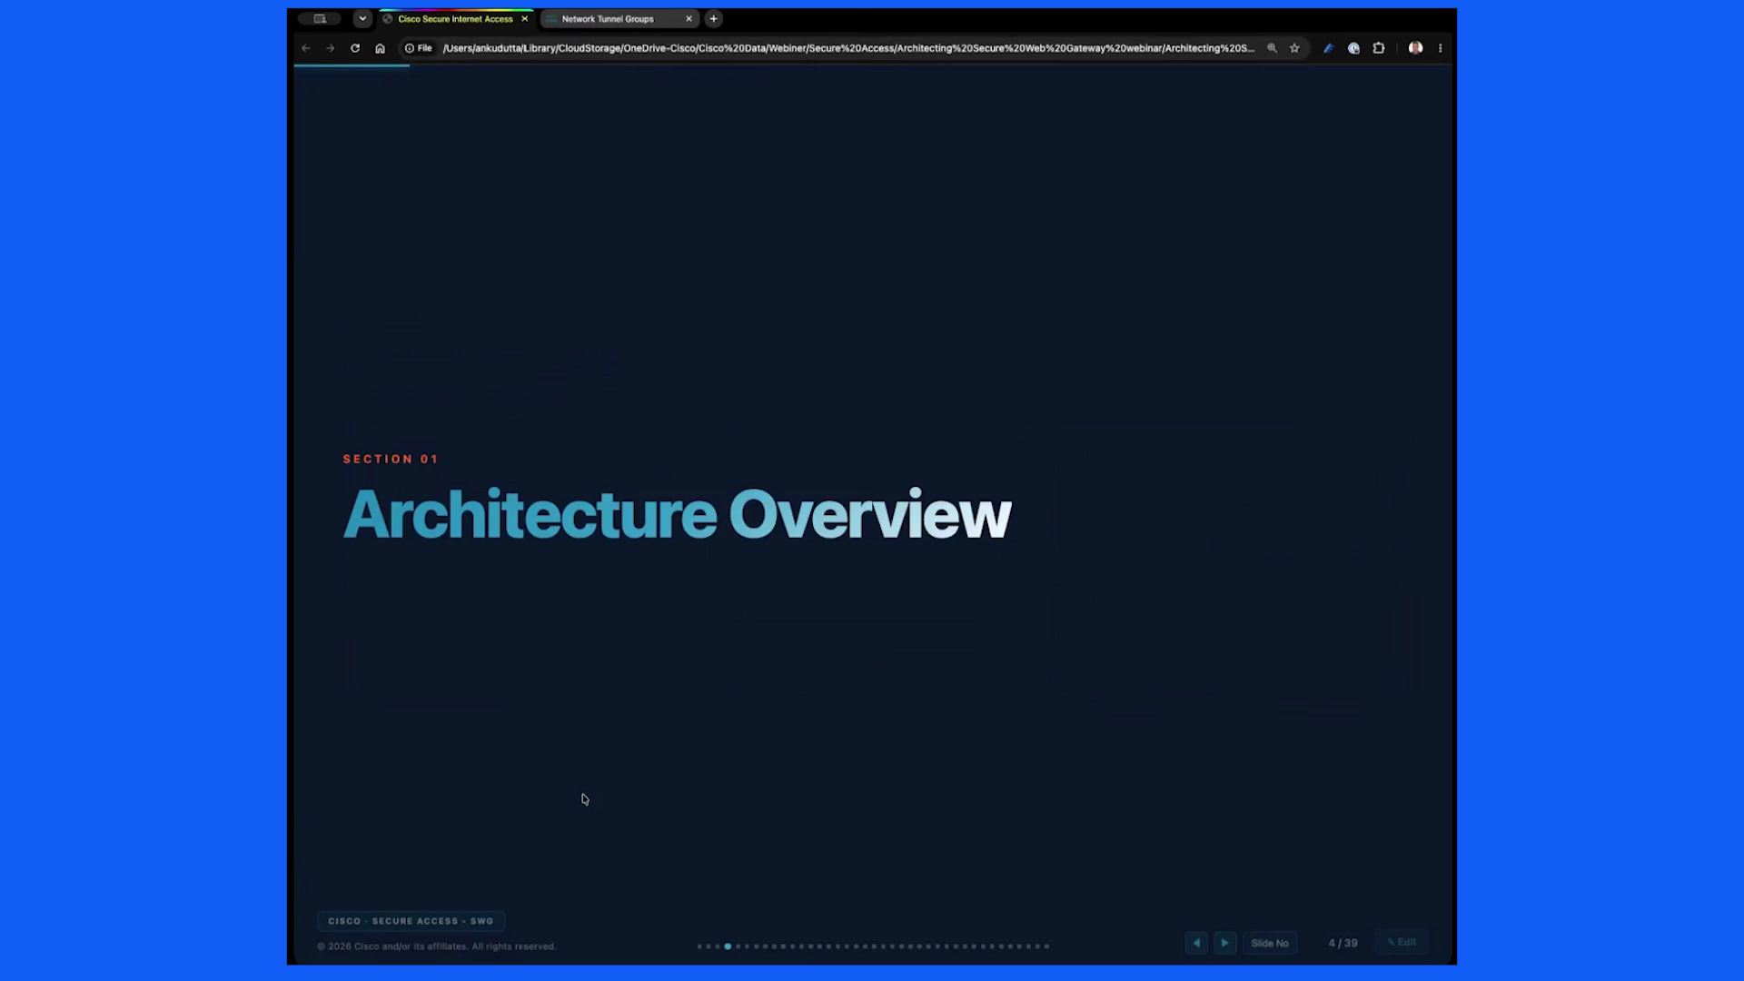1744x981 pixels.
Task: Go back with the browser back arrow
Action: click(x=306, y=48)
